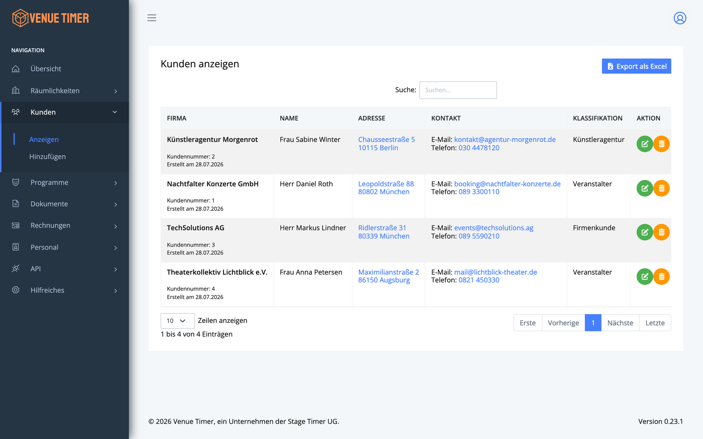Go to the Nächste pagination page
The image size is (703, 439).
(620, 323)
